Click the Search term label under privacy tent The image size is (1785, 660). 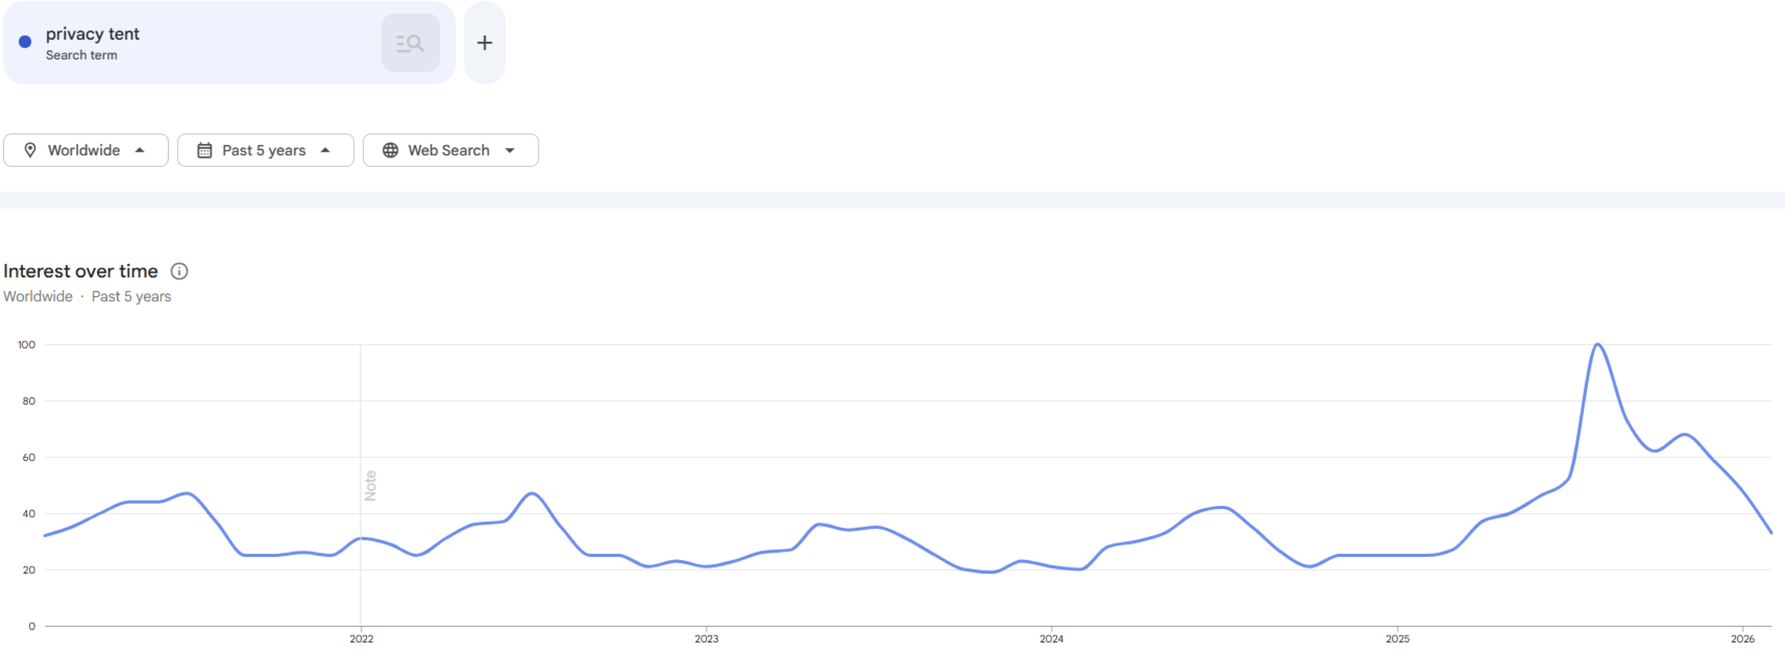82,55
